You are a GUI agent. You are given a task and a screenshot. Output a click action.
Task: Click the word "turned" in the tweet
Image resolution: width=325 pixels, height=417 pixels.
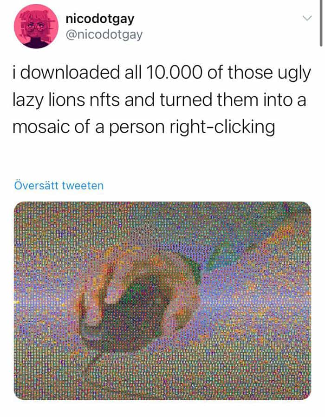coord(186,100)
